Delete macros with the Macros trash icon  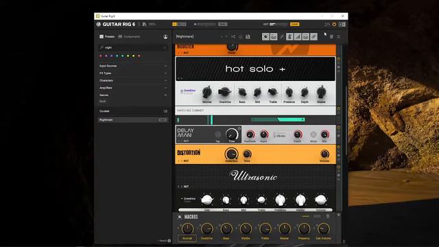[328, 216]
